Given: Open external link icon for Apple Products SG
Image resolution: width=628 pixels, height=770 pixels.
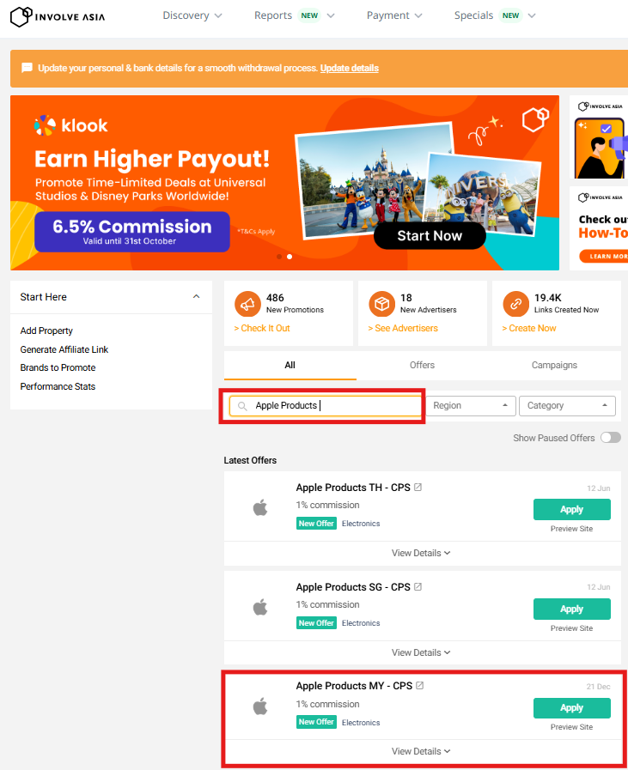Looking at the screenshot, I should coord(418,587).
